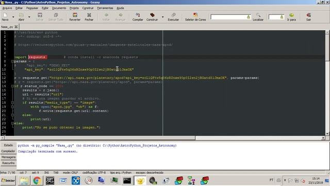The width and height of the screenshot is (330, 186).
Task: Collapse the fold marker at line 14
Action: (x=12, y=86)
